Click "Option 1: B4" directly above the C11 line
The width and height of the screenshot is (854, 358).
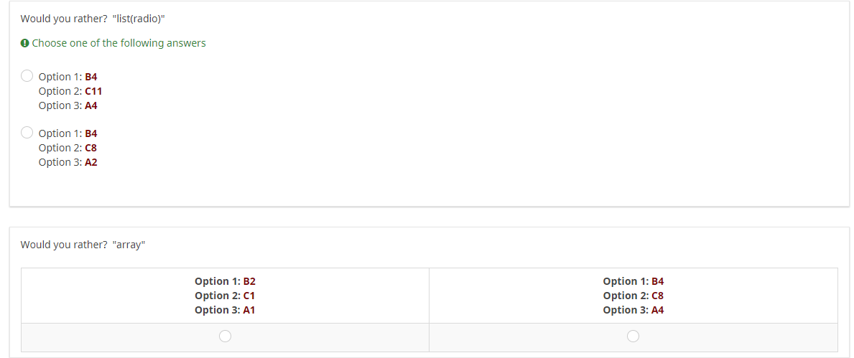click(x=68, y=77)
